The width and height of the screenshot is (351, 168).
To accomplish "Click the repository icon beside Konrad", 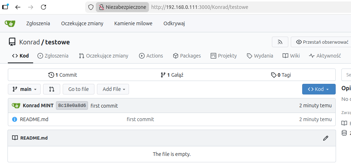I will (12, 42).
